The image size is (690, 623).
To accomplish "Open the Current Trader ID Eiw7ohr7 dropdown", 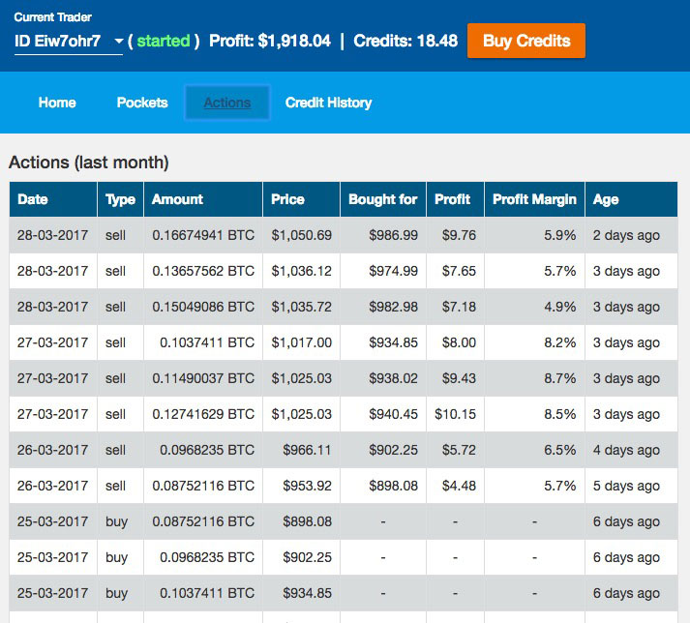I will tap(69, 42).
